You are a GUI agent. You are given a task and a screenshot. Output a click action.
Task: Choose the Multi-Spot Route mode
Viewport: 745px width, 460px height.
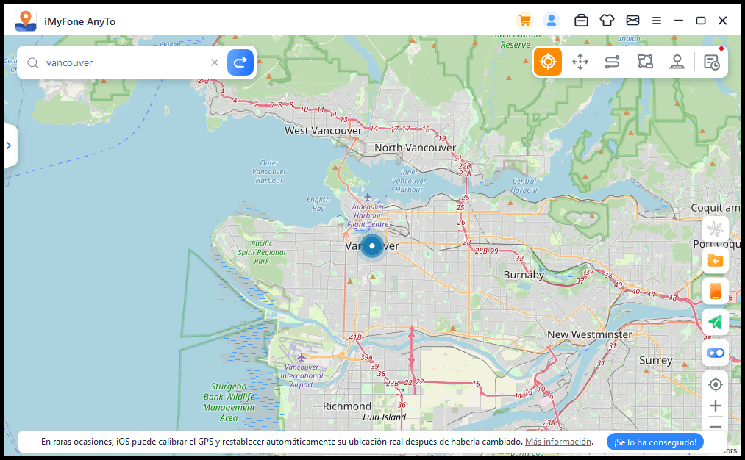pos(613,62)
